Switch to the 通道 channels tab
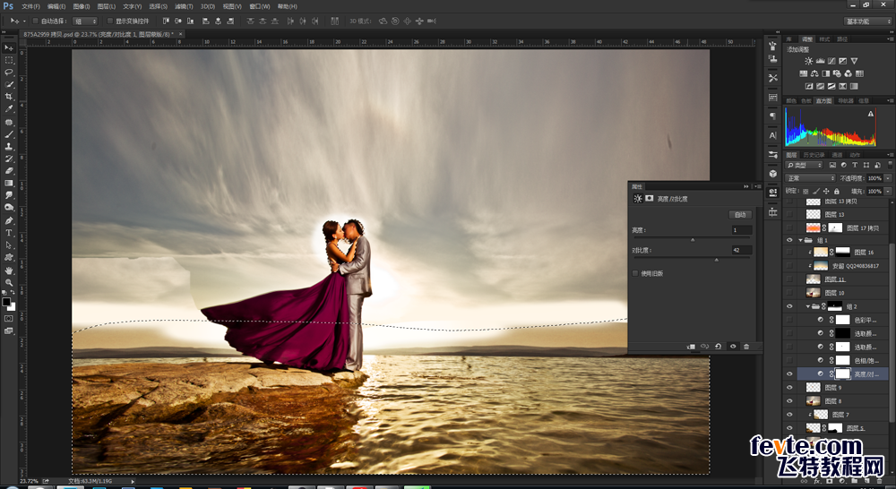Viewport: 896px width, 489px height. (837, 155)
